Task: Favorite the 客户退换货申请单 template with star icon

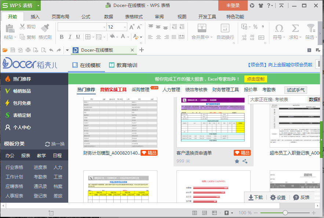Action: [237, 161]
